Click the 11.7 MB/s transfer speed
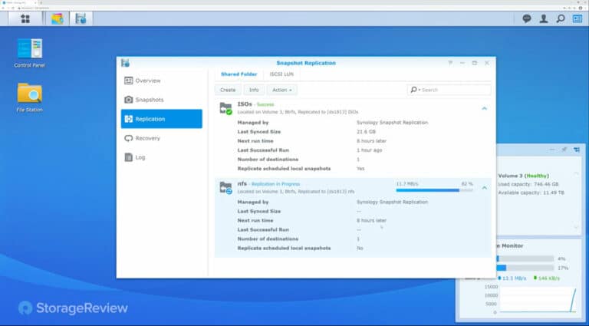This screenshot has width=589, height=326. [x=406, y=184]
